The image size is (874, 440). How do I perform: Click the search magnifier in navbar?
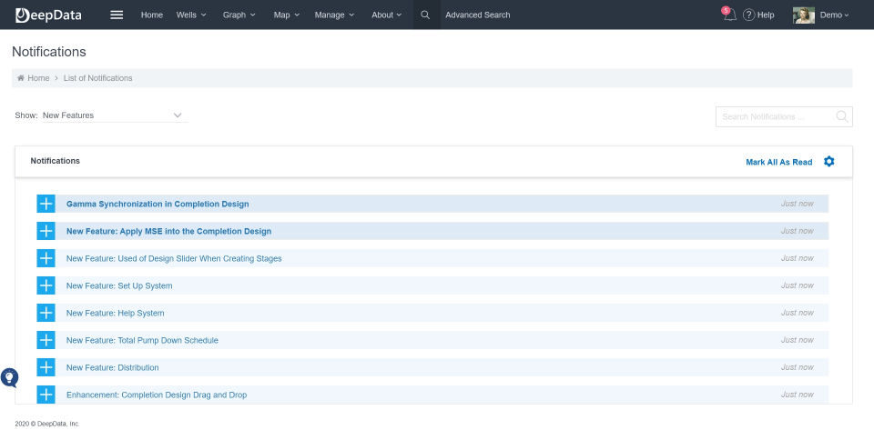click(x=425, y=15)
